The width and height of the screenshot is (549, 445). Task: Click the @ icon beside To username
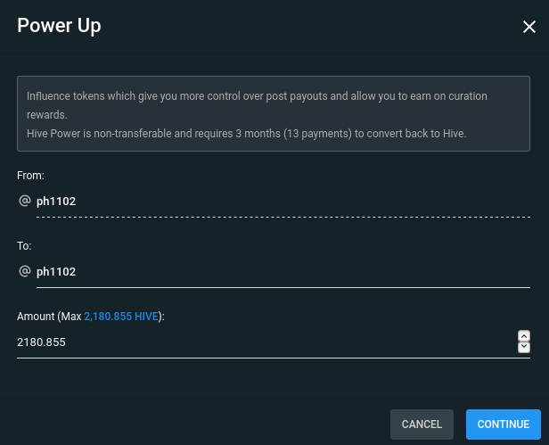click(x=25, y=271)
